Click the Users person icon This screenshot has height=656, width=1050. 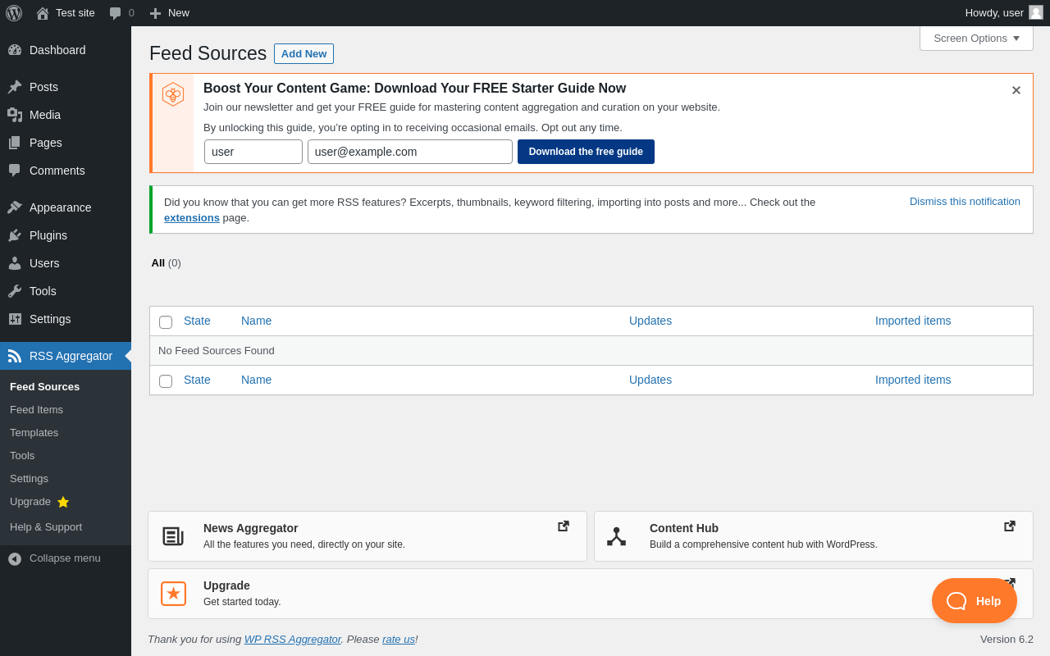tap(15, 263)
